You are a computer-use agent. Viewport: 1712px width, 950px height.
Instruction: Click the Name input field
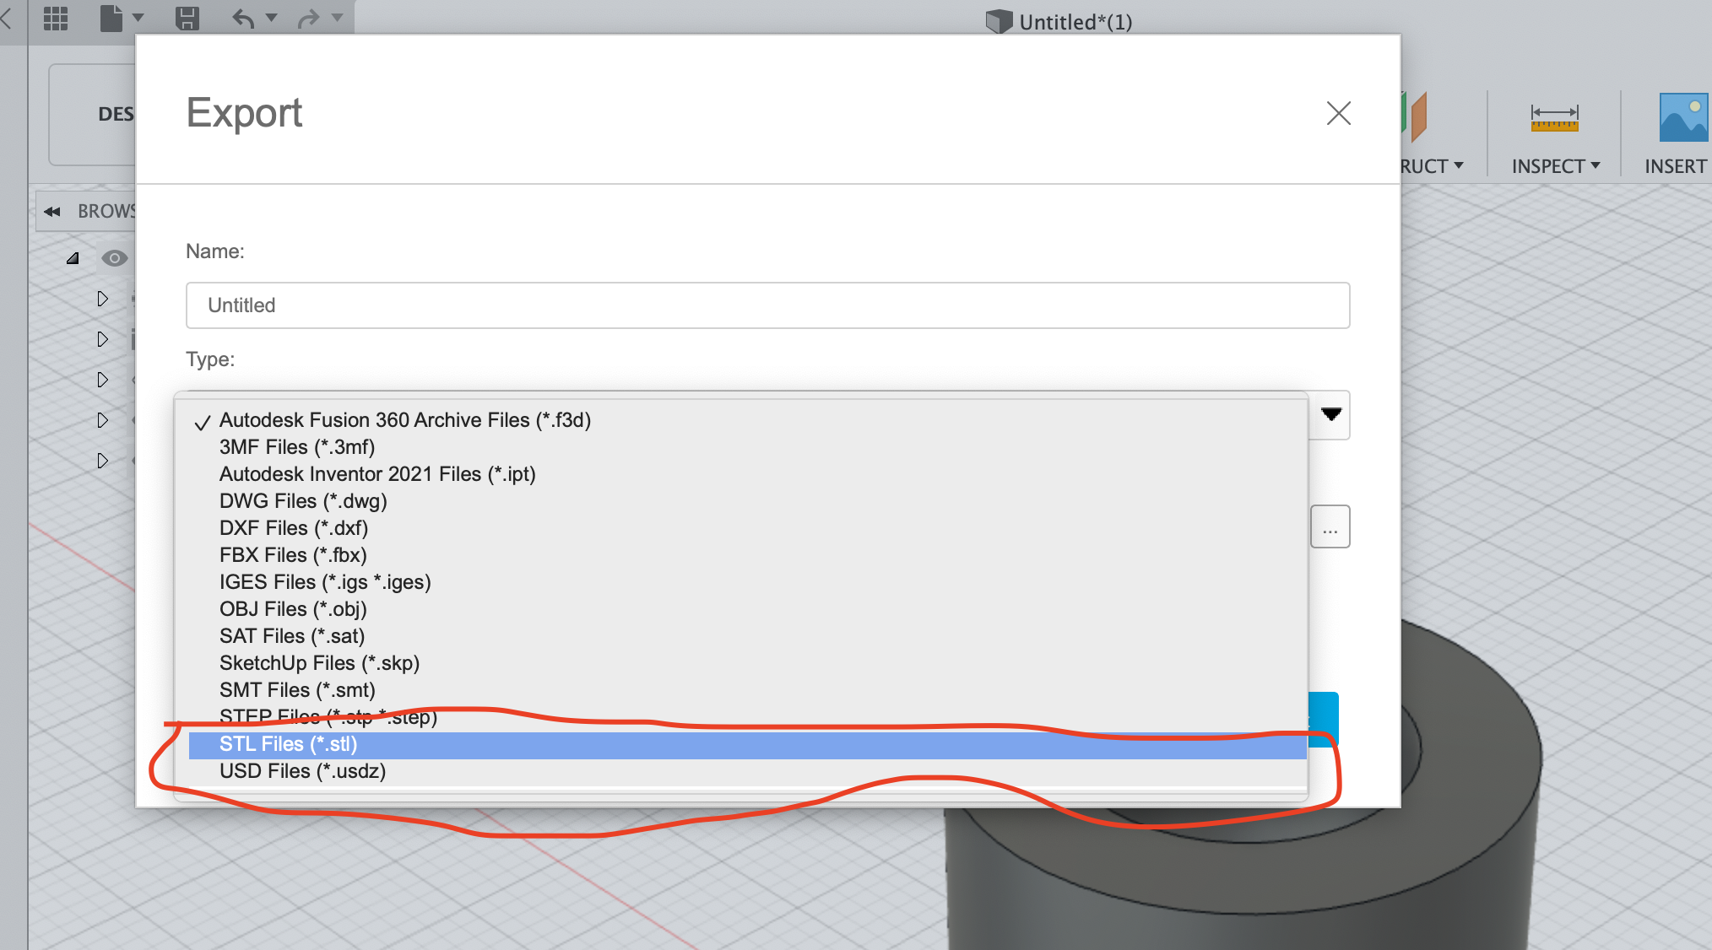pos(767,305)
